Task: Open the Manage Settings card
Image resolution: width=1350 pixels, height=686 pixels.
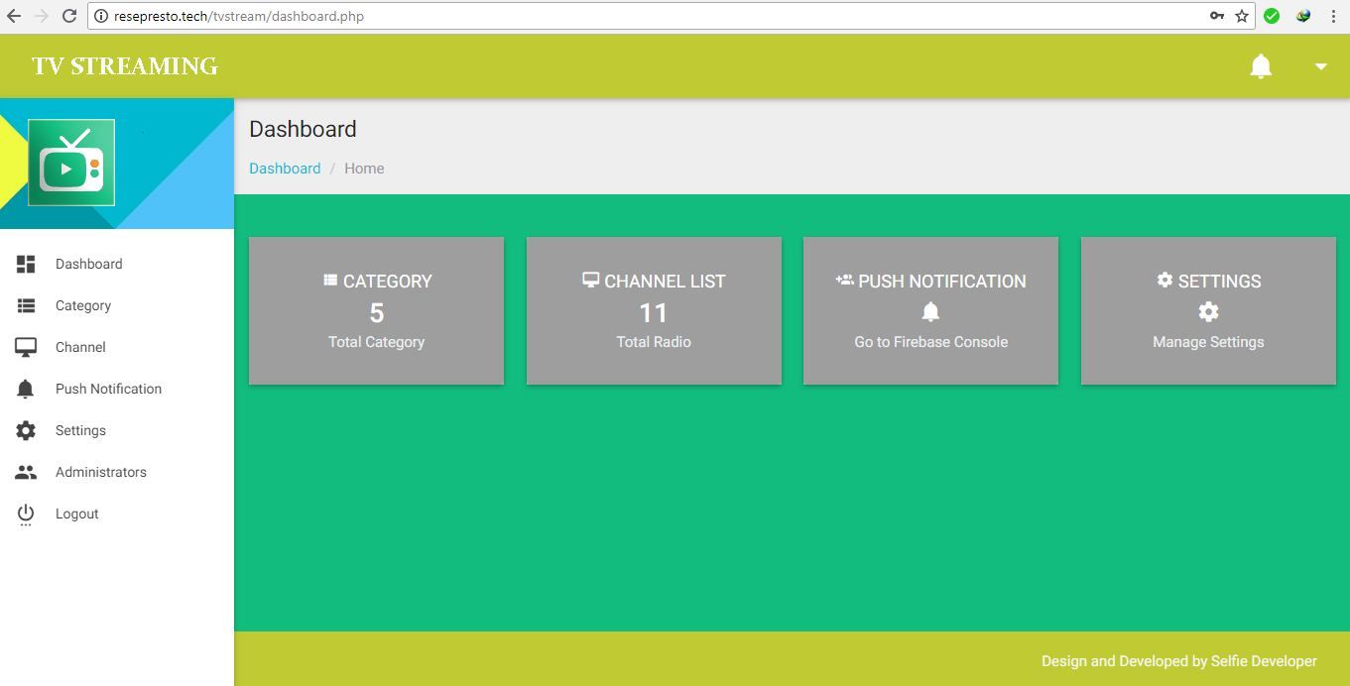Action: (1208, 310)
